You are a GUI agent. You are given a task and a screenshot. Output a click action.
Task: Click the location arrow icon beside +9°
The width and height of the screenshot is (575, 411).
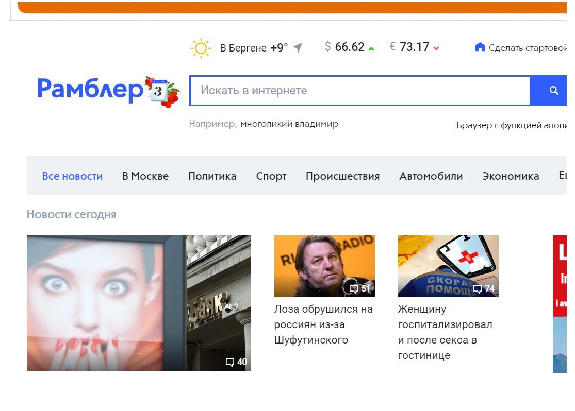298,47
